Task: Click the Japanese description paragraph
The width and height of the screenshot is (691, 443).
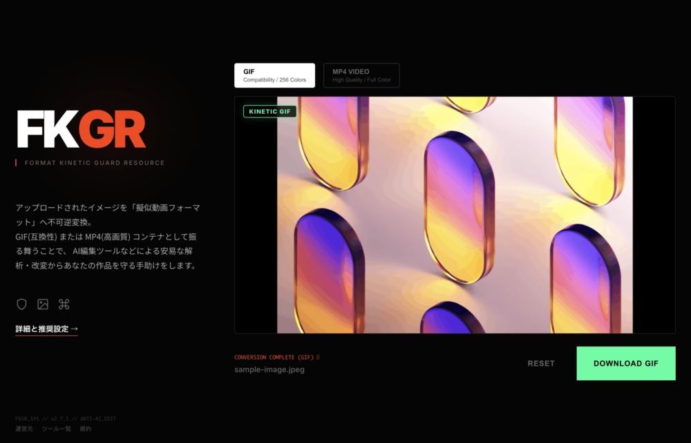Action: point(107,236)
